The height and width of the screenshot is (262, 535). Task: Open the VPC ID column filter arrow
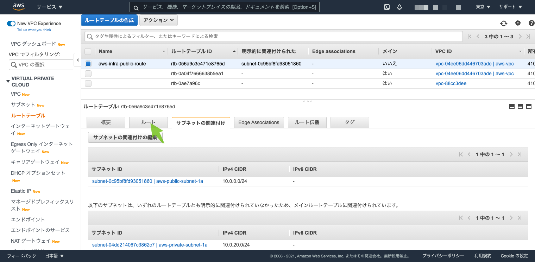521,52
